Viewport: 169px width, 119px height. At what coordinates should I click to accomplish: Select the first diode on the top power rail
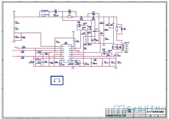pos(81,17)
